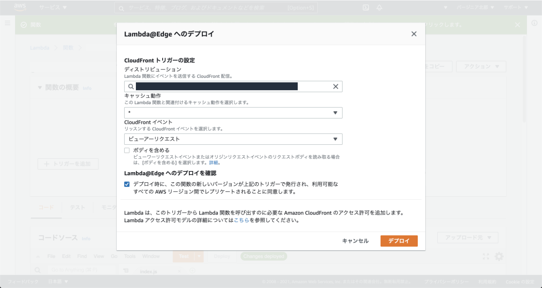
Task: Open the editor settings gear
Action: point(499,256)
